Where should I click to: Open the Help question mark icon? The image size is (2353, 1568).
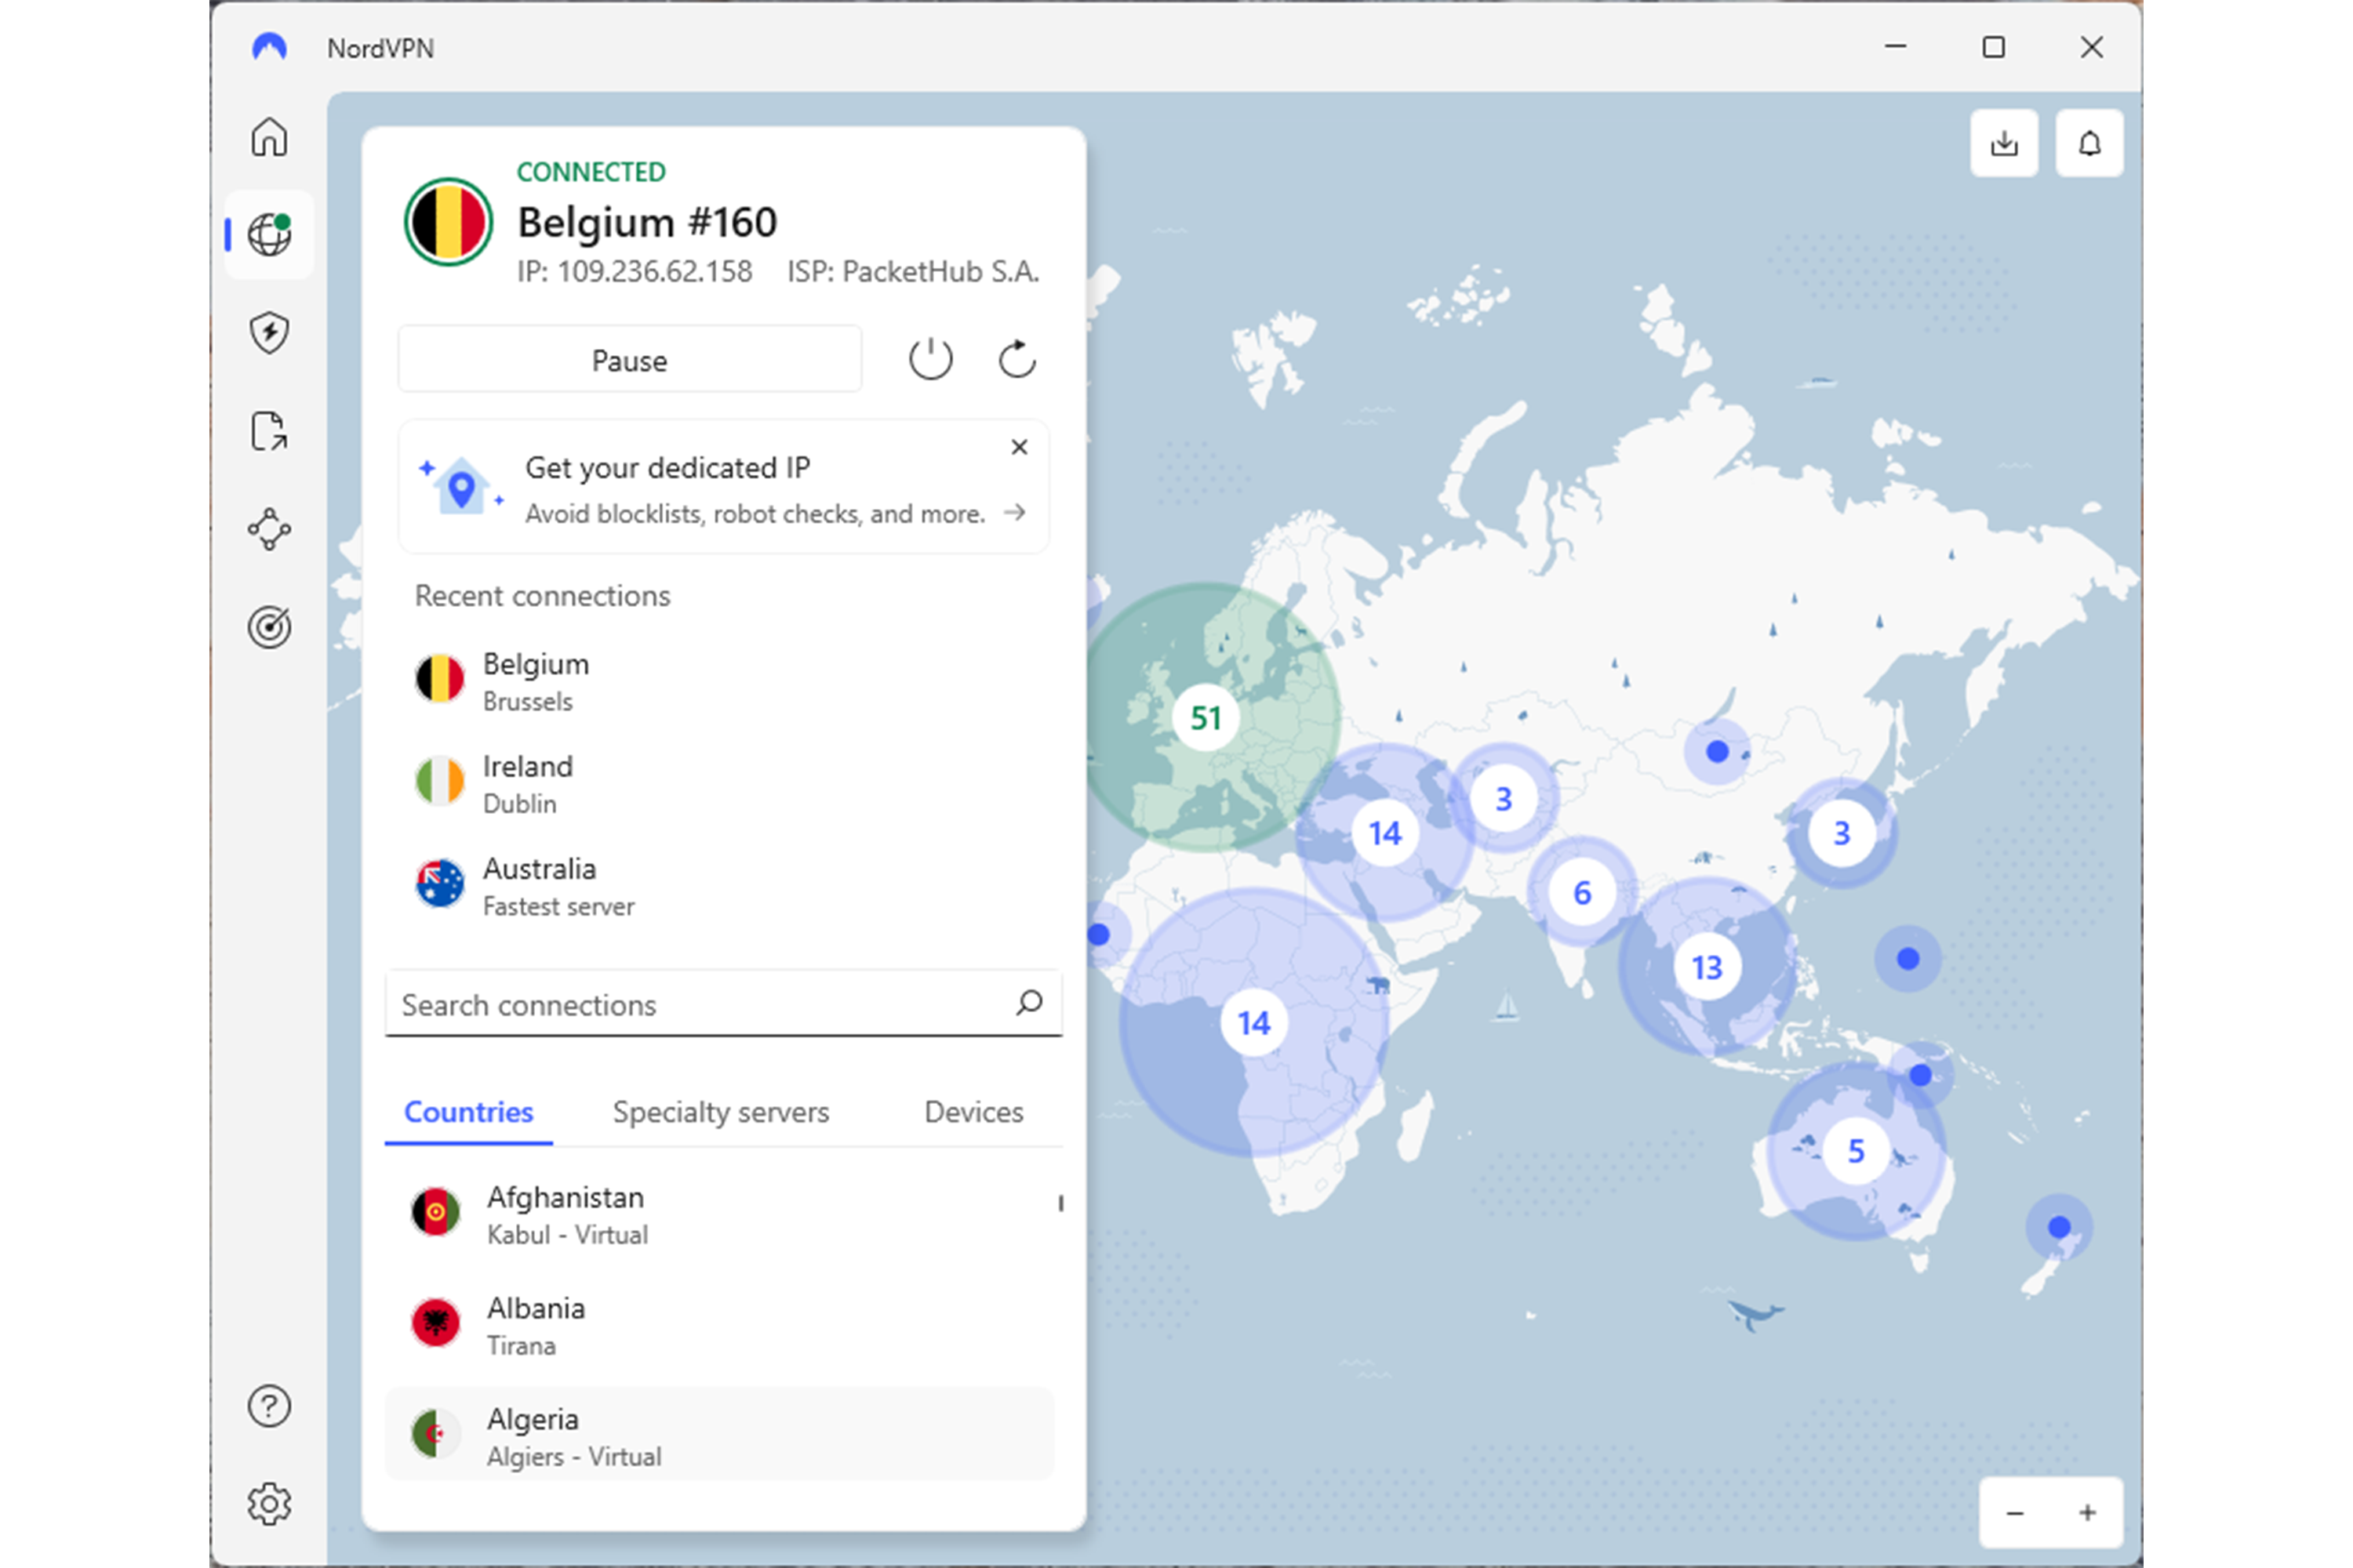pyautogui.click(x=269, y=1406)
